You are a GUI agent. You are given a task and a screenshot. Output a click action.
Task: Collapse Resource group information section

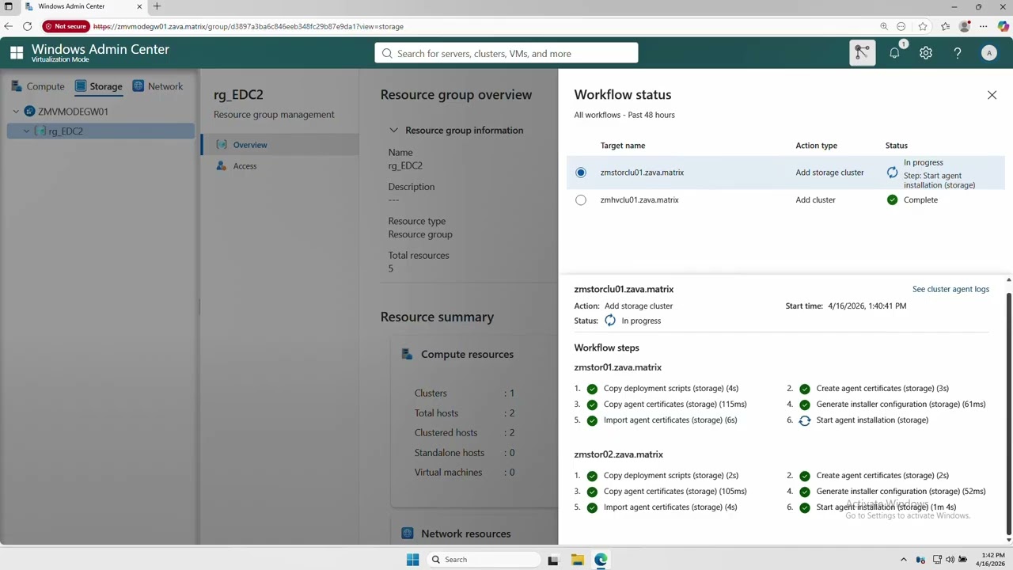[x=393, y=131]
